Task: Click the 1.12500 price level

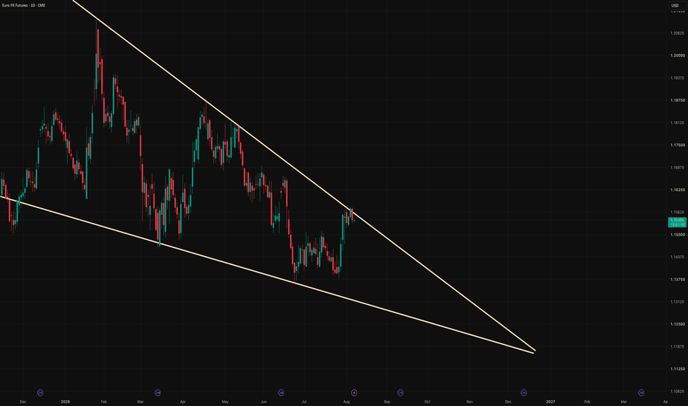Action: 677,324
